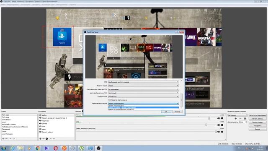Move the selected scene up in the Scenes list
Viewport: 268px width, 151px height.
(10, 139)
